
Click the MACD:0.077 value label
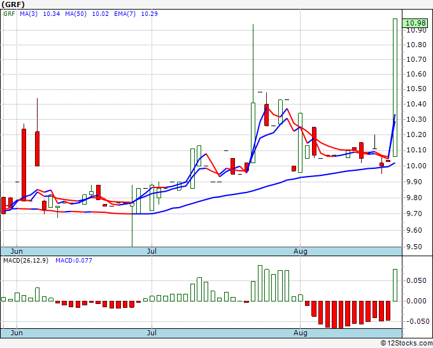click(74, 261)
